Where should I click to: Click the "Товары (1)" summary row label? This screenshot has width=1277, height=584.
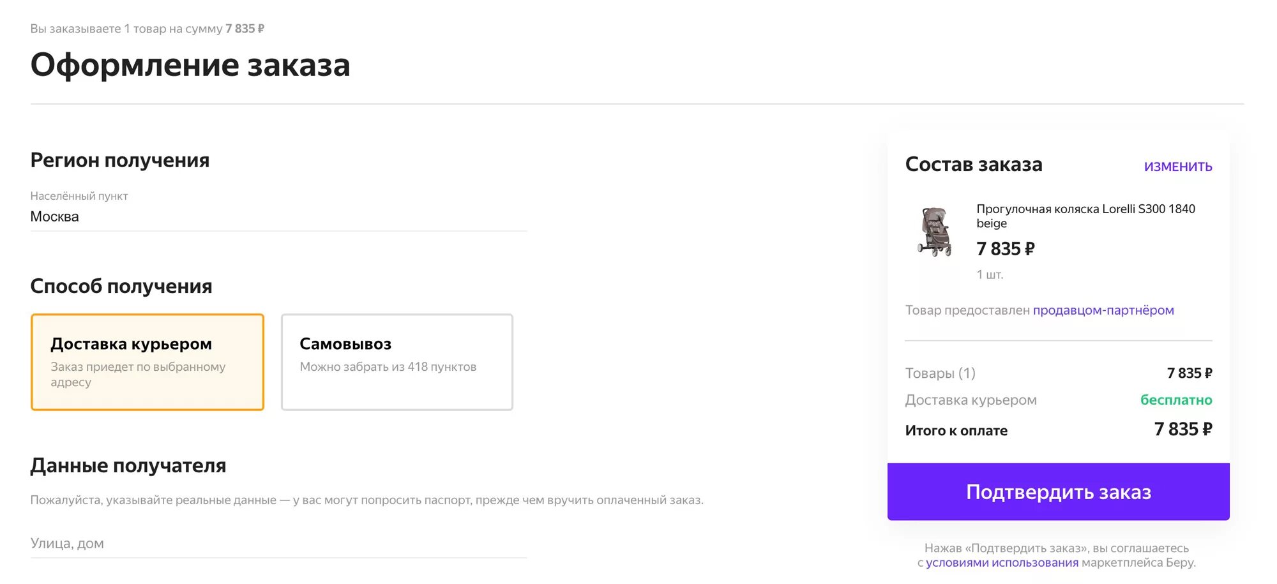click(x=940, y=373)
